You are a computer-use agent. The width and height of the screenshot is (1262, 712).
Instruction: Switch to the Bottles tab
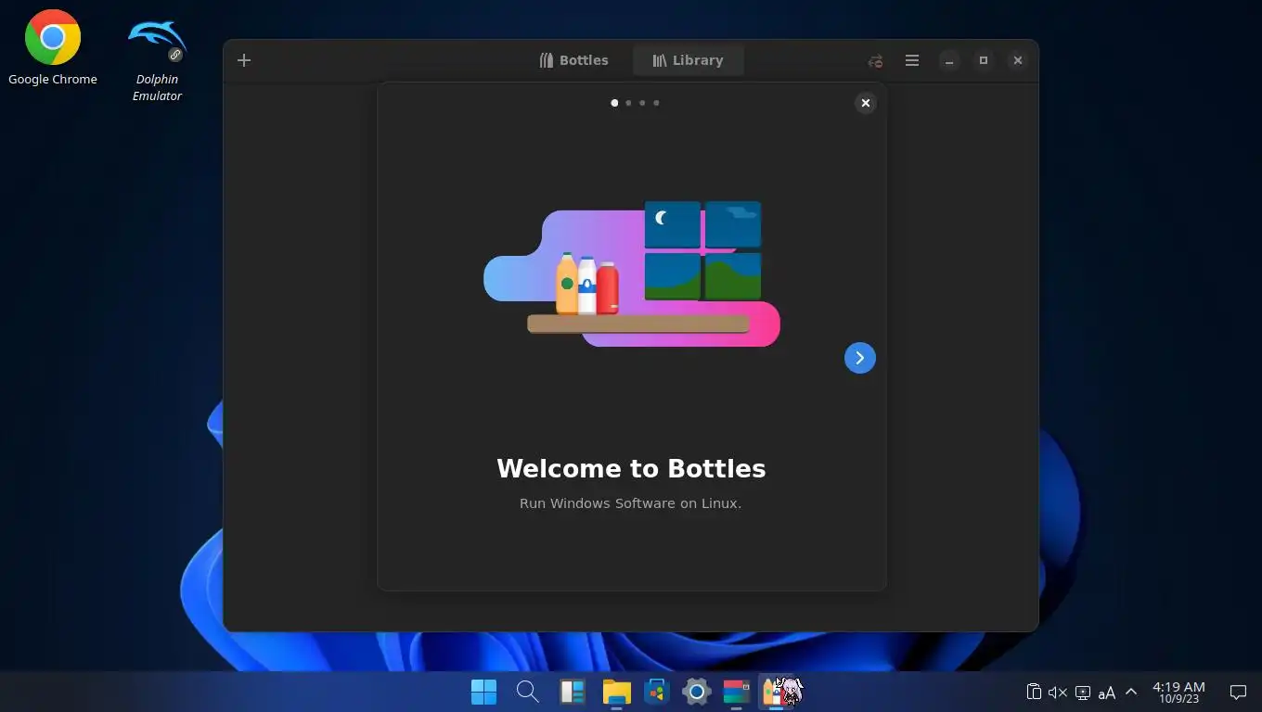coord(574,60)
